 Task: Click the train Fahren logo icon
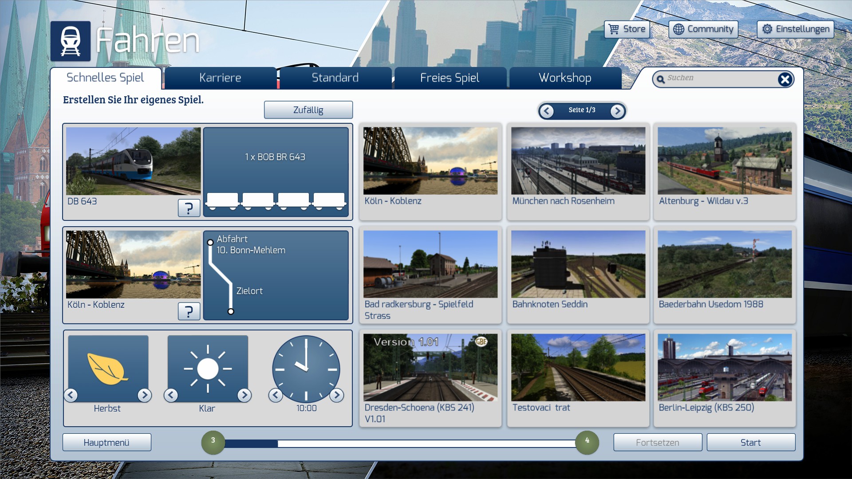click(x=71, y=41)
